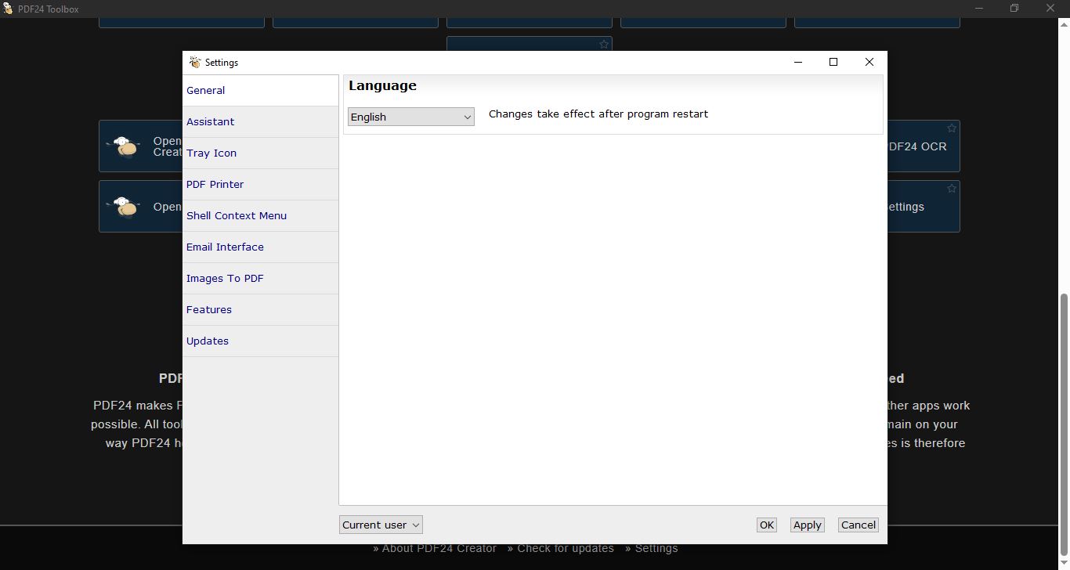The width and height of the screenshot is (1070, 570).
Task: Select the Images To PDF tab
Action: [260, 279]
